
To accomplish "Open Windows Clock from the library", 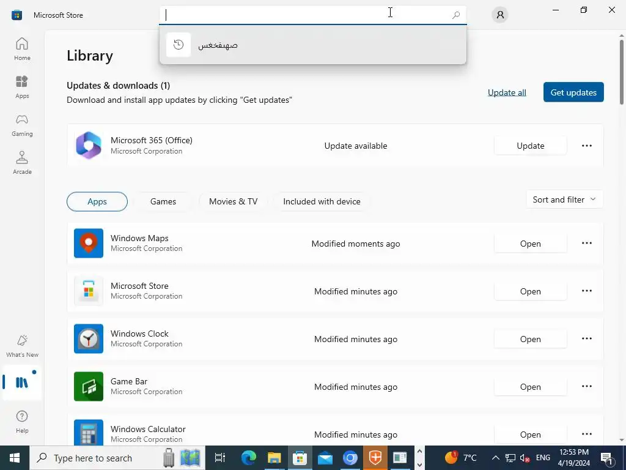I will coord(530,339).
